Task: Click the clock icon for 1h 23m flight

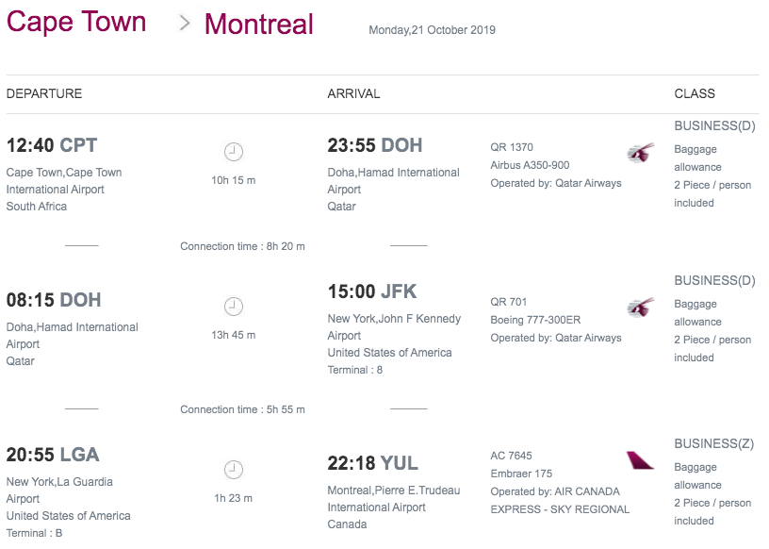Action: (x=234, y=470)
